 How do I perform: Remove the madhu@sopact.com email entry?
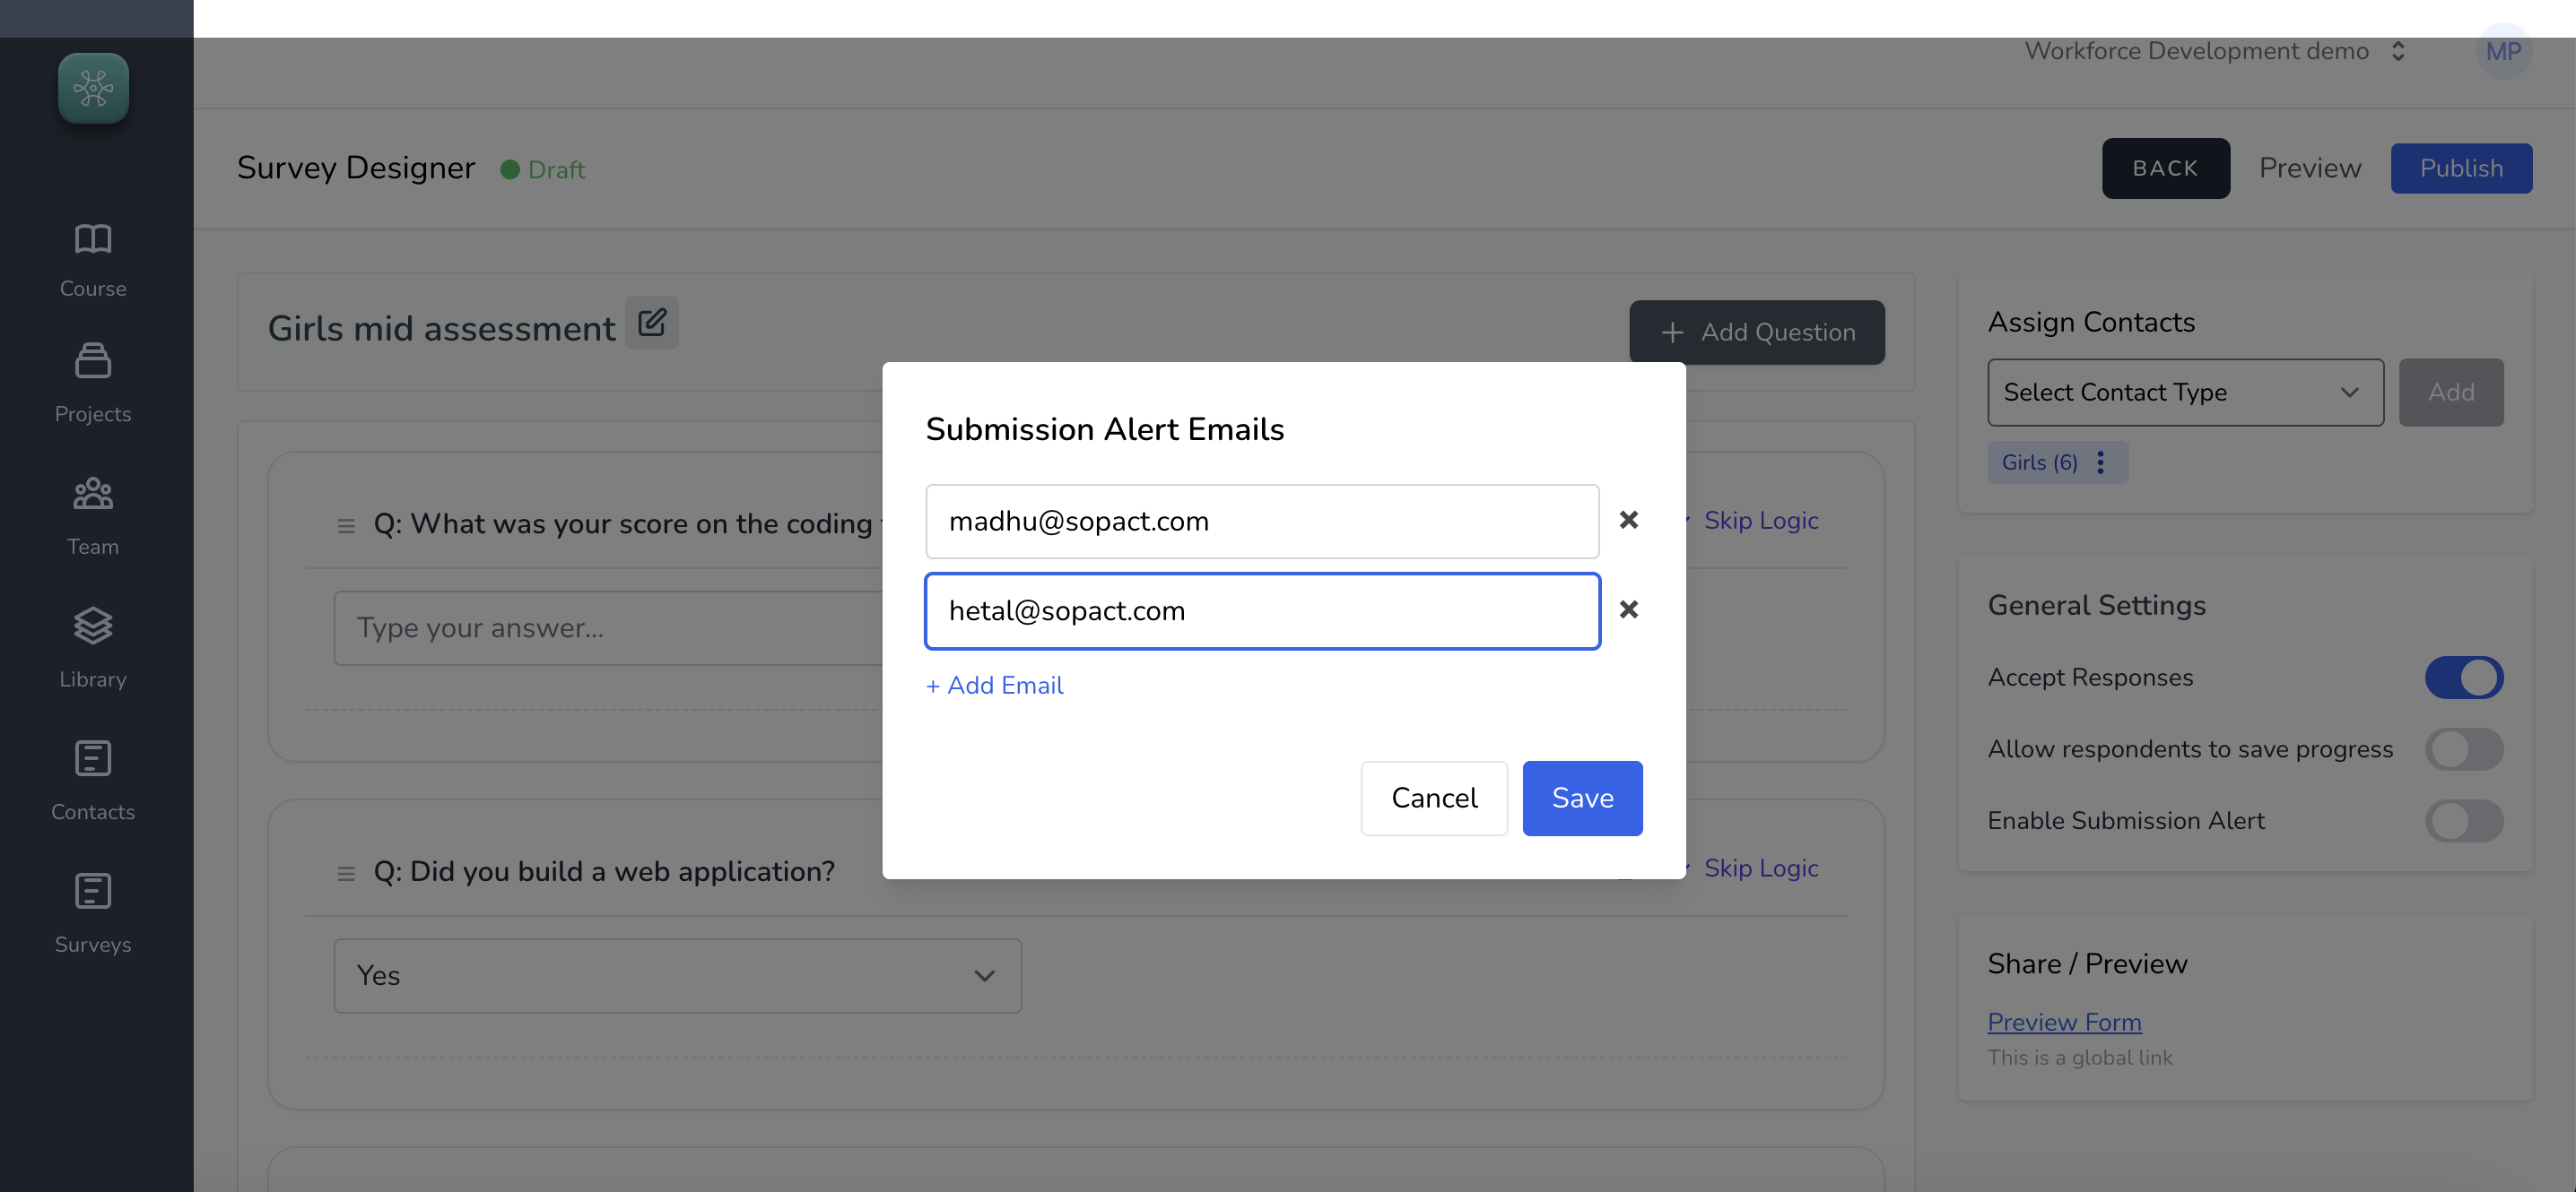pyautogui.click(x=1628, y=520)
